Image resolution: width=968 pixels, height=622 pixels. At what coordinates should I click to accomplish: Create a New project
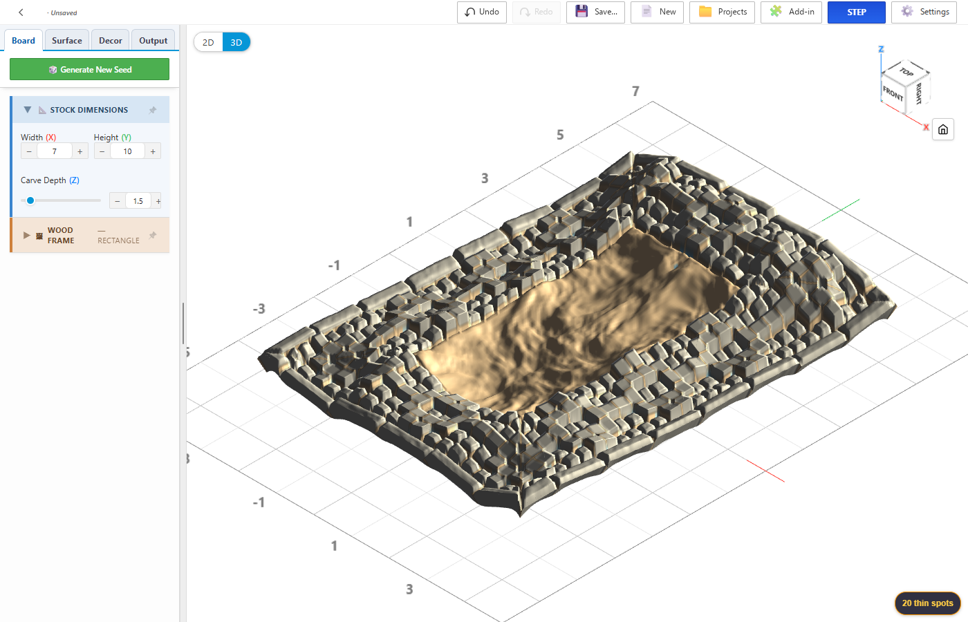coord(658,12)
